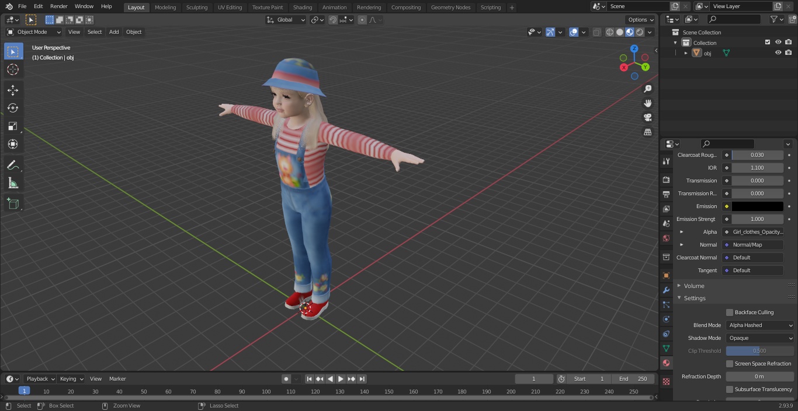Expand the Volume panel
This screenshot has width=798, height=411.
pos(694,286)
